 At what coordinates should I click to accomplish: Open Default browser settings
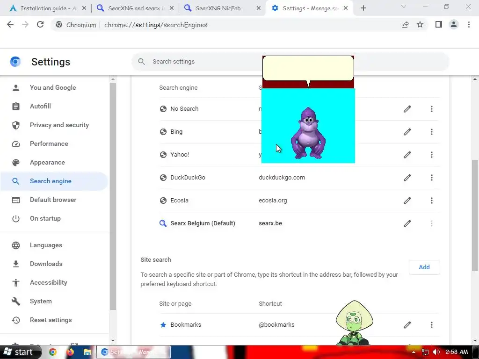point(54,200)
